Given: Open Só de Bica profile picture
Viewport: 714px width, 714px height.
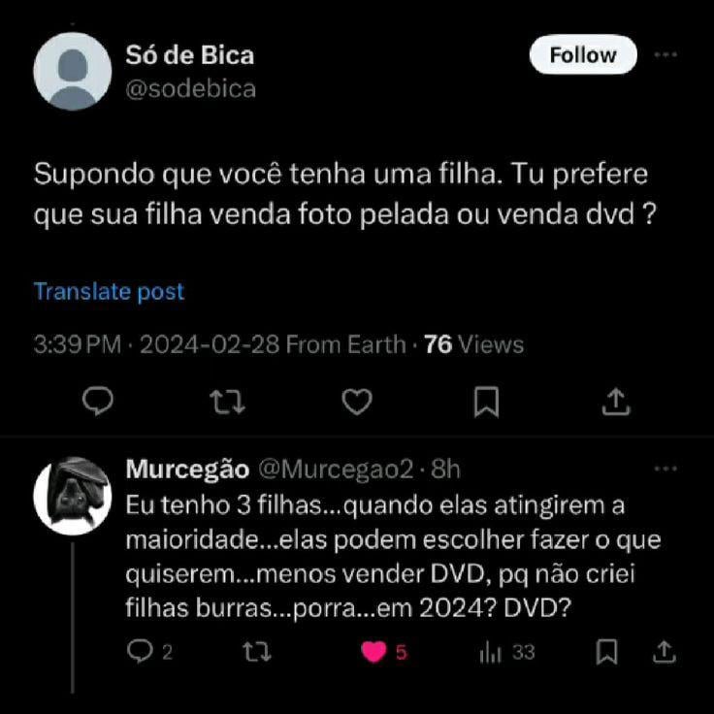Looking at the screenshot, I should point(73,71).
